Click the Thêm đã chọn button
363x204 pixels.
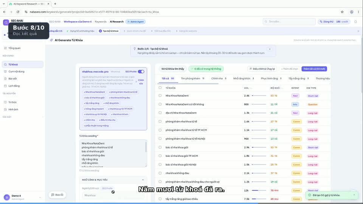coord(289,69)
